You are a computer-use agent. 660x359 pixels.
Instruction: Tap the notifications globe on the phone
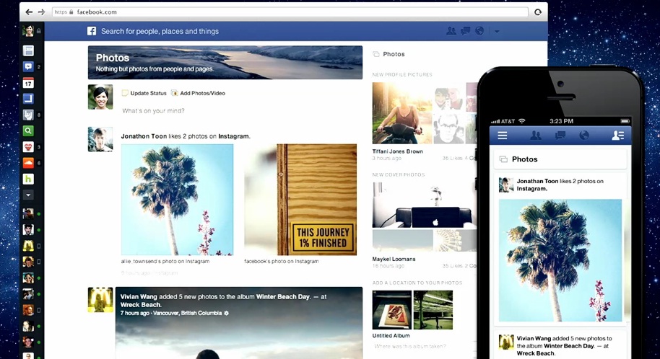[583, 136]
